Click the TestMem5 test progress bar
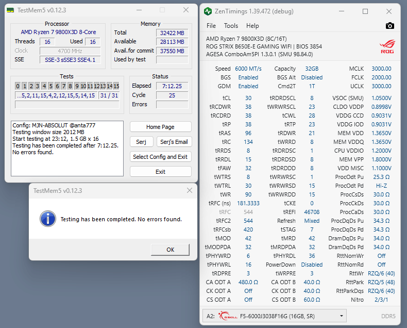Image resolution: width=407 pixels, height=328 pixels. tap(67, 105)
